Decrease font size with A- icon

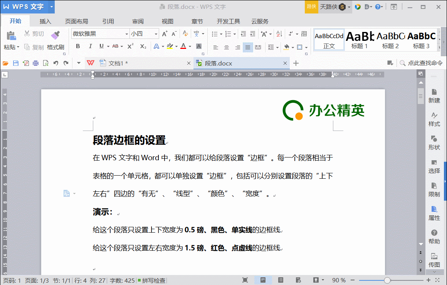tap(174, 34)
